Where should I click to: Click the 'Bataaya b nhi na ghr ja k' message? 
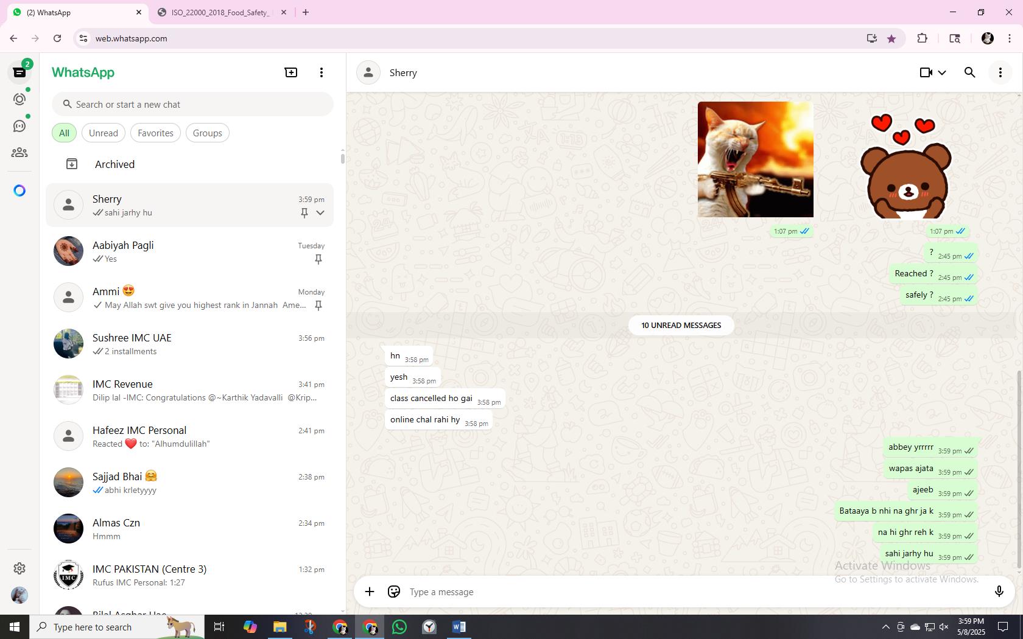click(x=906, y=511)
